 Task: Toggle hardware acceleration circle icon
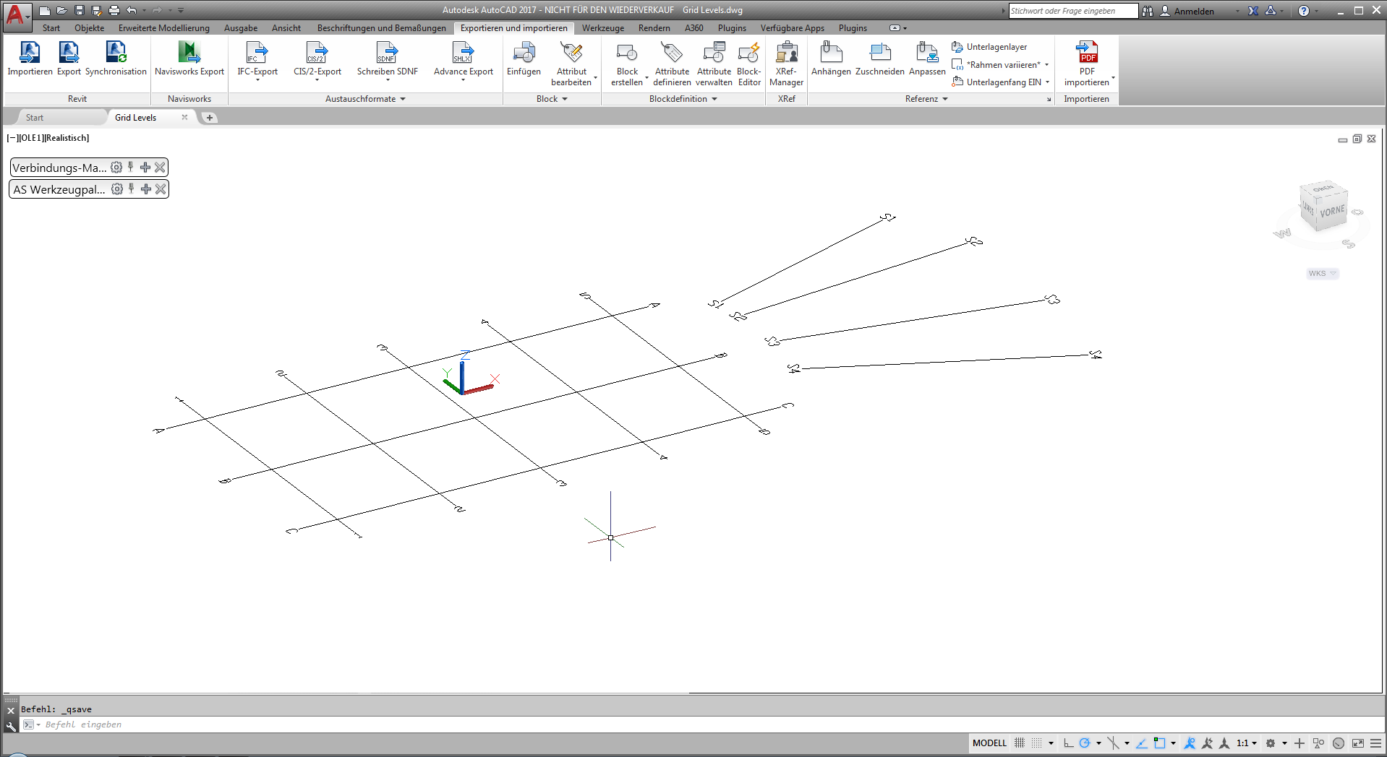(1339, 743)
